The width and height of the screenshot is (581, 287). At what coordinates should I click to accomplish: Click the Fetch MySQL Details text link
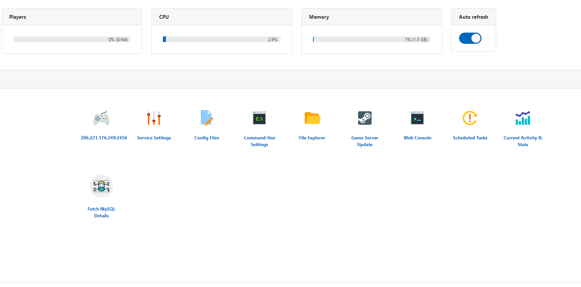pyautogui.click(x=101, y=212)
